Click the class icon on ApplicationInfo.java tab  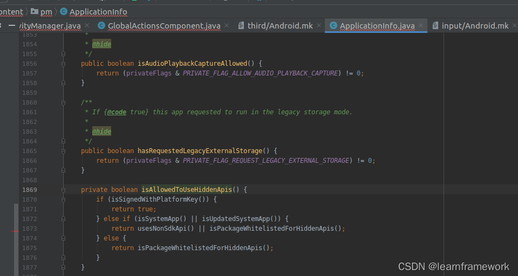click(x=333, y=26)
